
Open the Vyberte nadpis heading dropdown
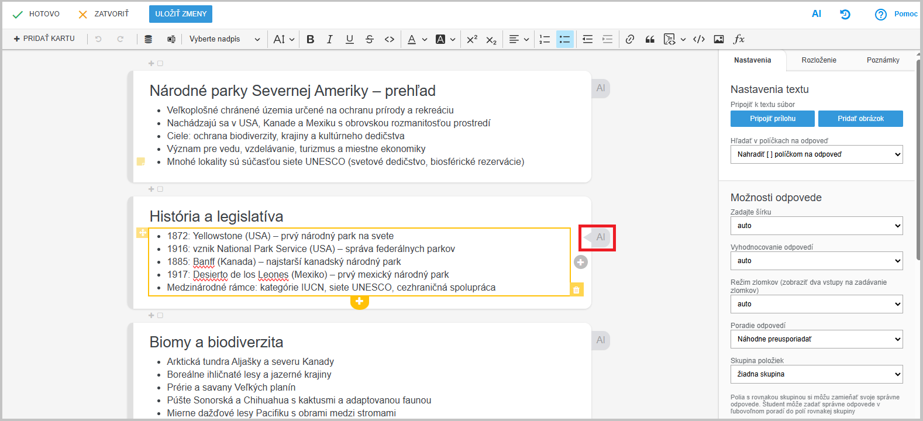click(225, 39)
